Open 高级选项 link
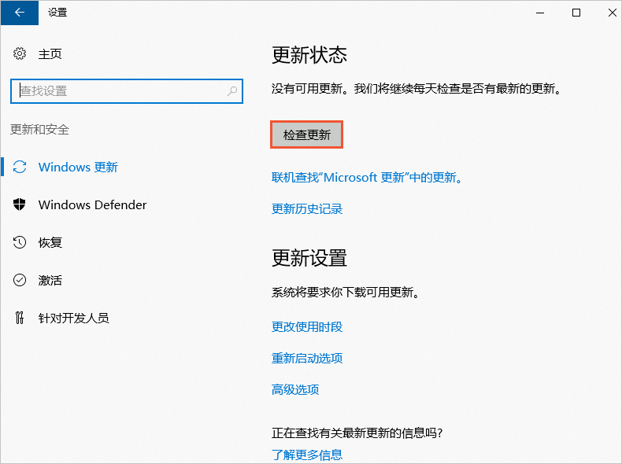 point(295,390)
